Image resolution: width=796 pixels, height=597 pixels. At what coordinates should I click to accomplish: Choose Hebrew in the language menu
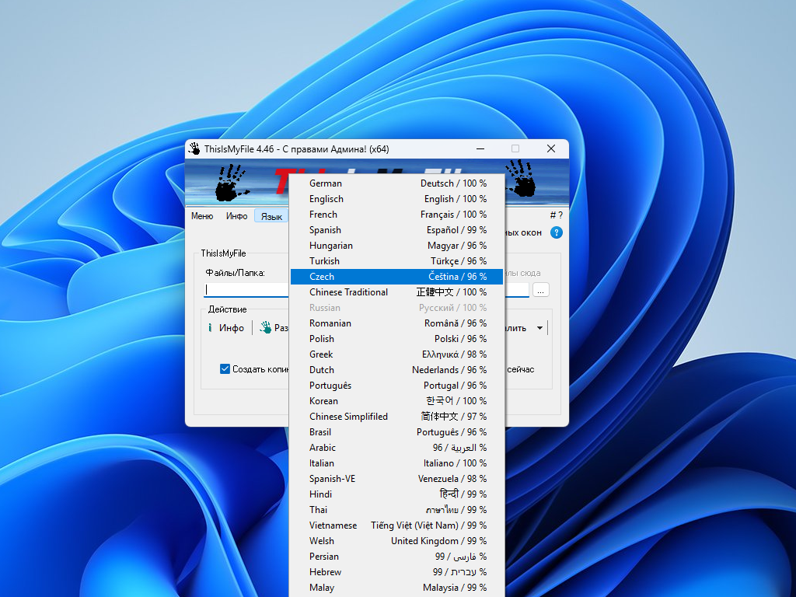pos(397,572)
